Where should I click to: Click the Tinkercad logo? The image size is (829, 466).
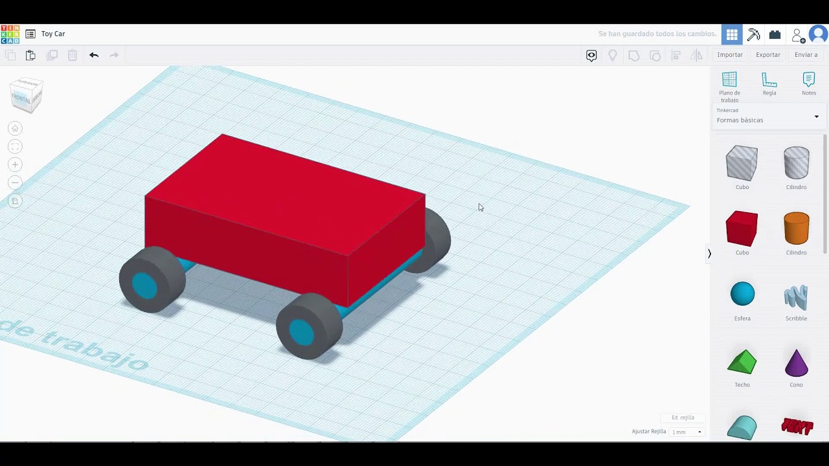click(x=10, y=34)
